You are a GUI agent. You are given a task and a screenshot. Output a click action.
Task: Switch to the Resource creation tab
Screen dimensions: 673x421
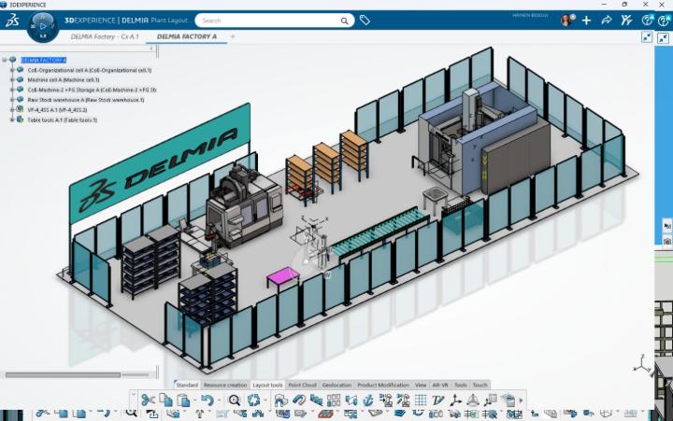click(x=225, y=385)
